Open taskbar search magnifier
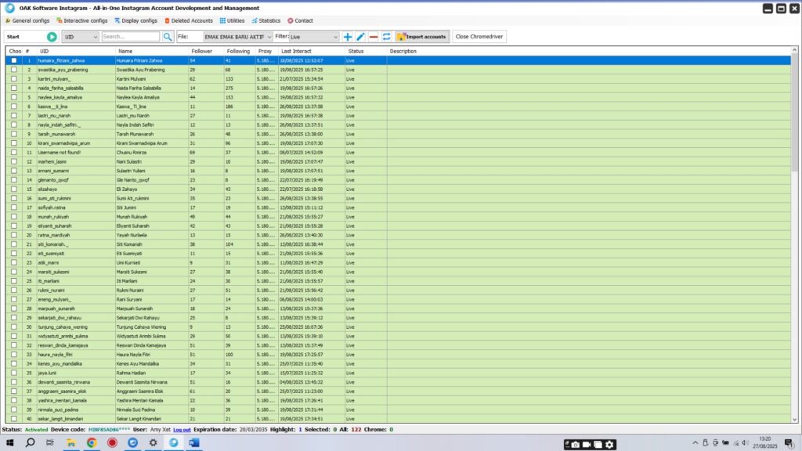 click(x=31, y=443)
